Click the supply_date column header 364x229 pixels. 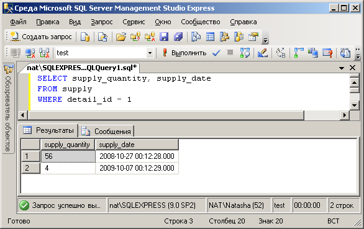click(137, 145)
